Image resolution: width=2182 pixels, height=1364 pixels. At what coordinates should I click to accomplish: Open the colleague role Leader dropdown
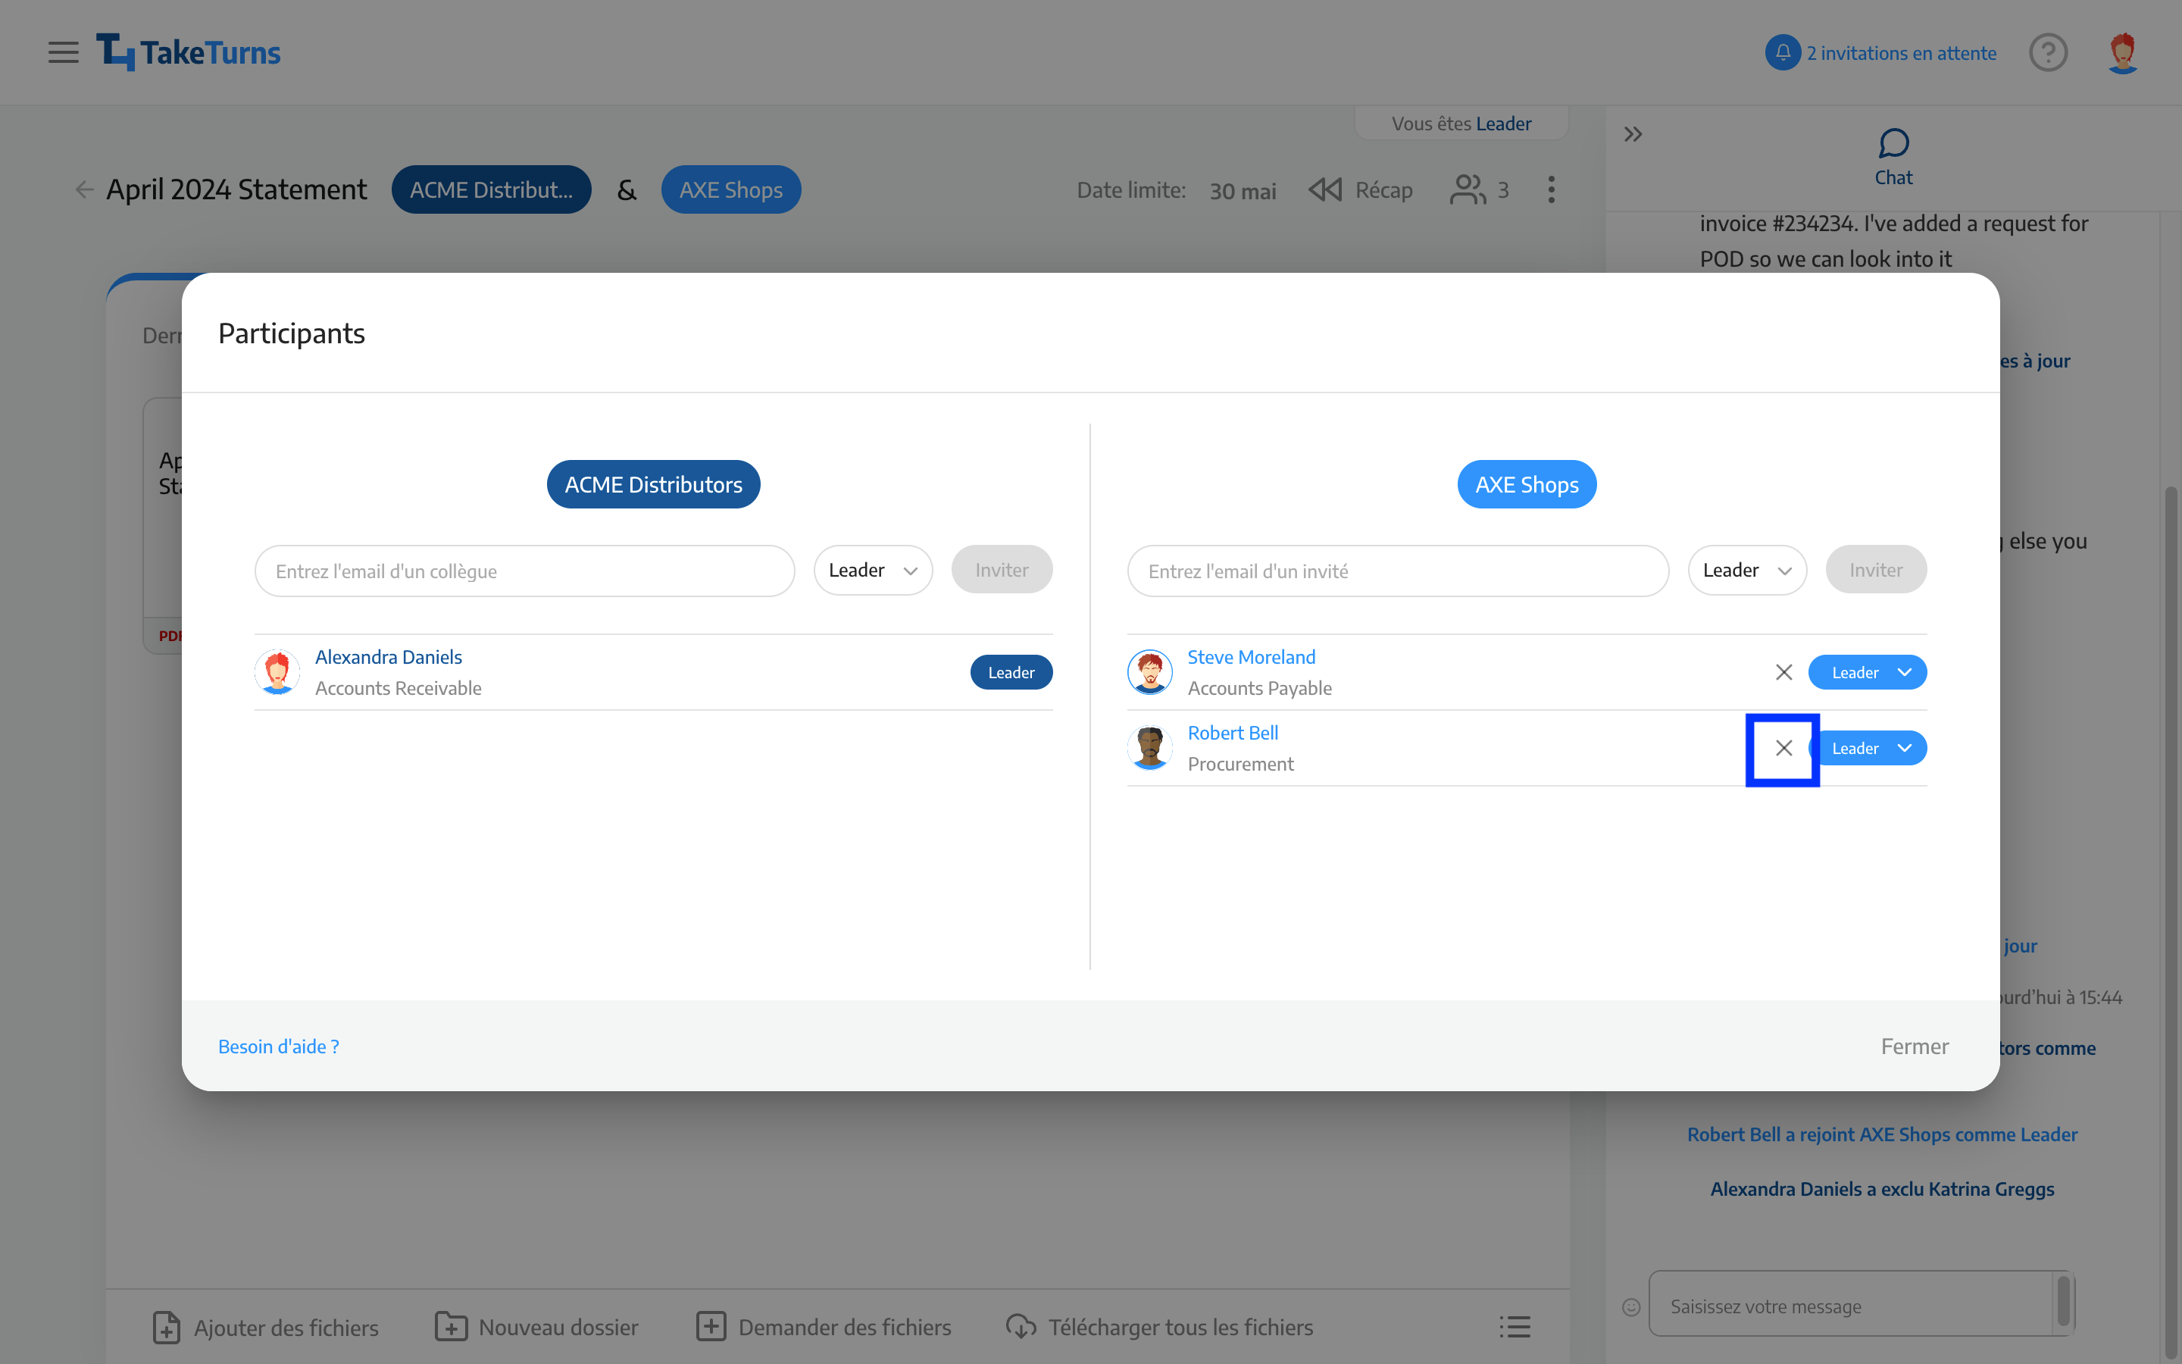873,570
